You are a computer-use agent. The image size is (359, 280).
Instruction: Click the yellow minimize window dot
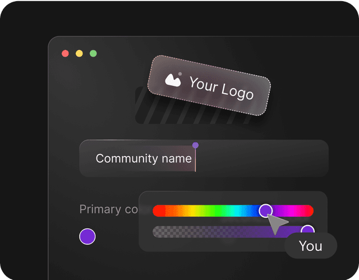point(79,53)
